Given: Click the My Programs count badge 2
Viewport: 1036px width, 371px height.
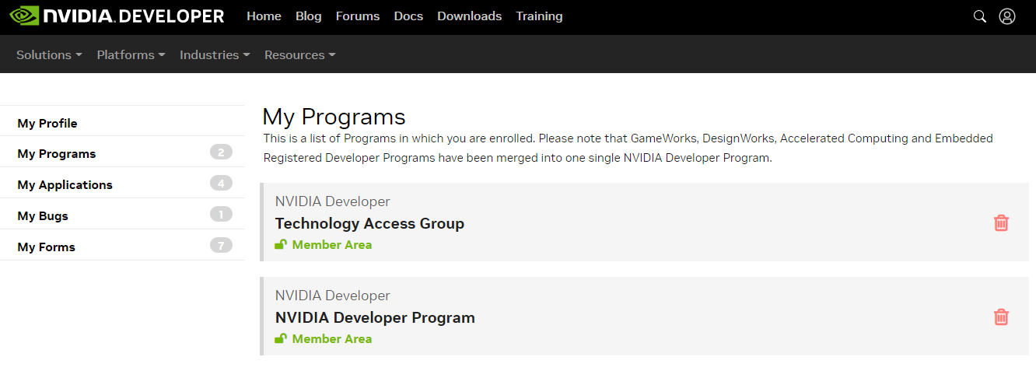Looking at the screenshot, I should coord(221,152).
